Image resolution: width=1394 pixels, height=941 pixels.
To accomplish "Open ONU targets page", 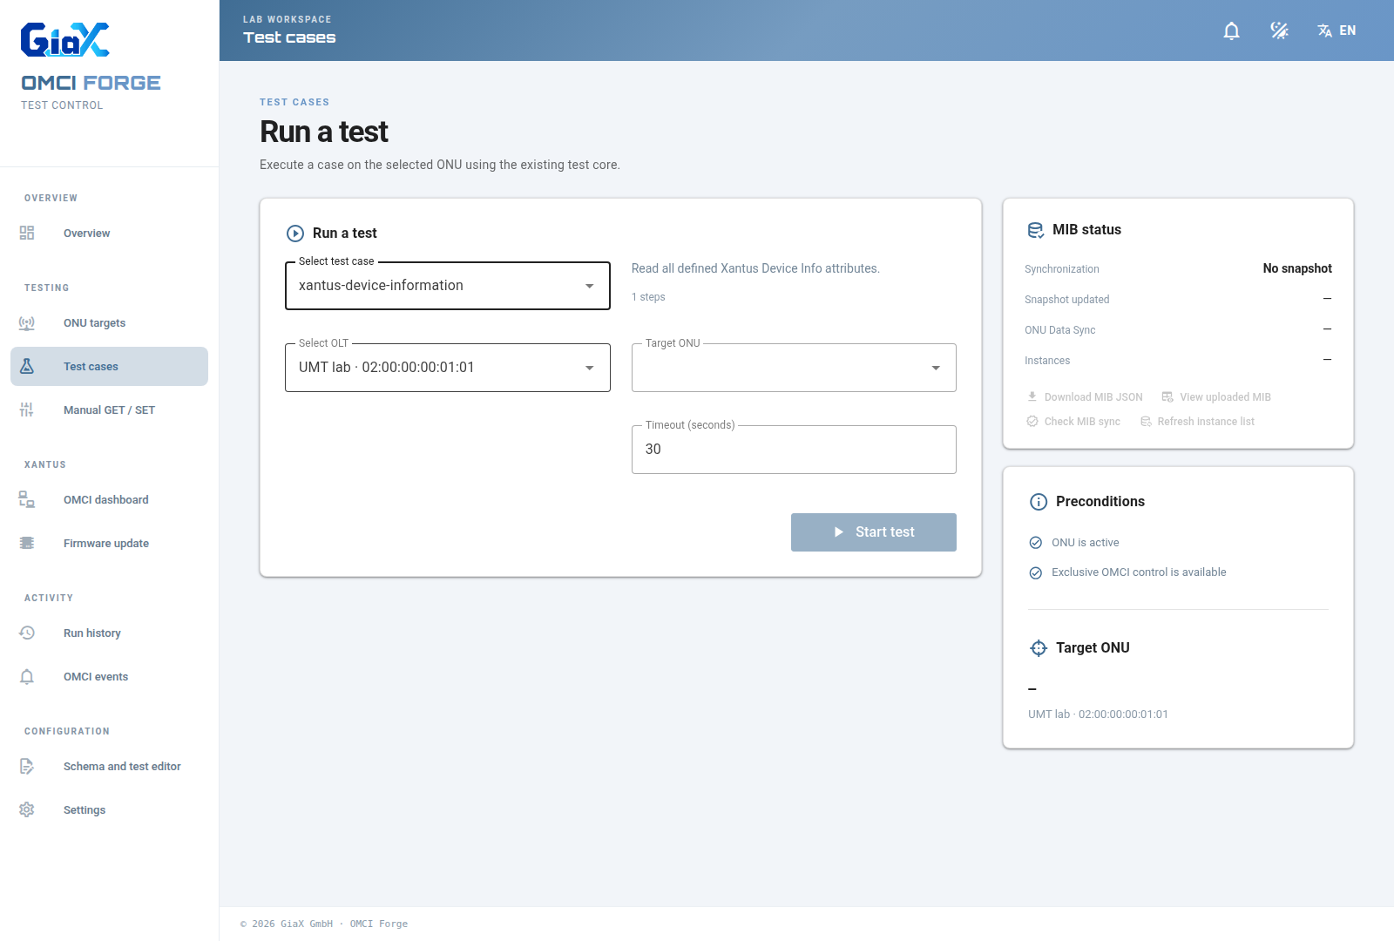I will [109, 322].
